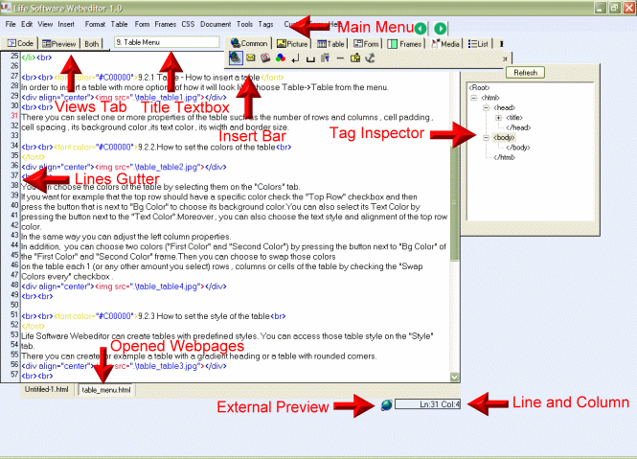Open the Table insert bar tab
The height and width of the screenshot is (459, 637).
tap(330, 43)
